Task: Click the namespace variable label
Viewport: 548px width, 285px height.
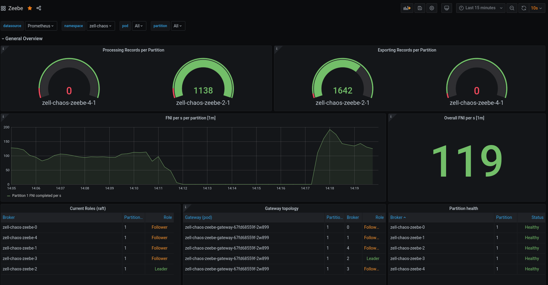Action: tap(74, 26)
